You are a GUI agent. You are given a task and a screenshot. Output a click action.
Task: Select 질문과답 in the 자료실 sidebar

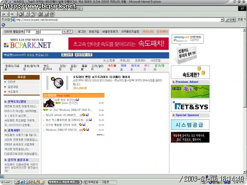[x=13, y=87]
